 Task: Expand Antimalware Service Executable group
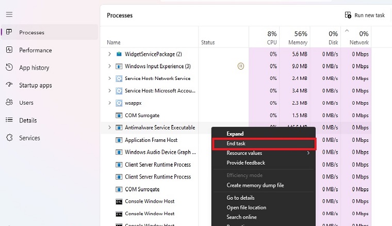pyautogui.click(x=109, y=127)
